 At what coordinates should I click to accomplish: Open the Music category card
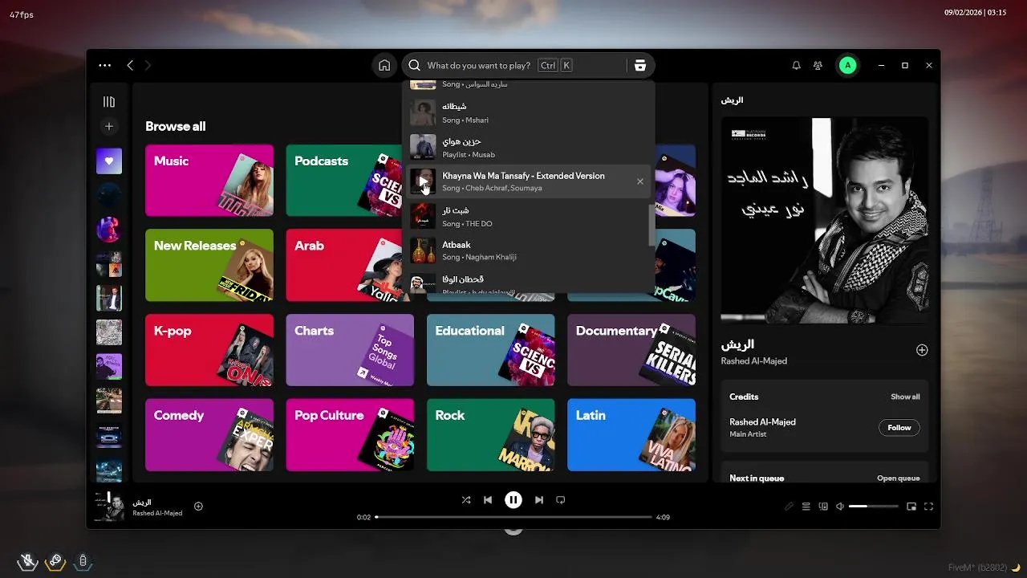coord(209,181)
